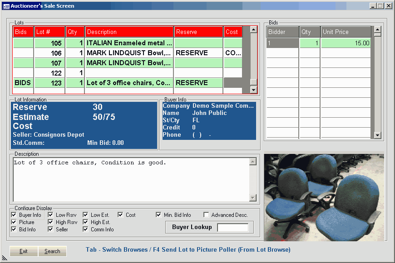Uncheck the High Rsrv option
The width and height of the screenshot is (395, 263).
(x=50, y=222)
